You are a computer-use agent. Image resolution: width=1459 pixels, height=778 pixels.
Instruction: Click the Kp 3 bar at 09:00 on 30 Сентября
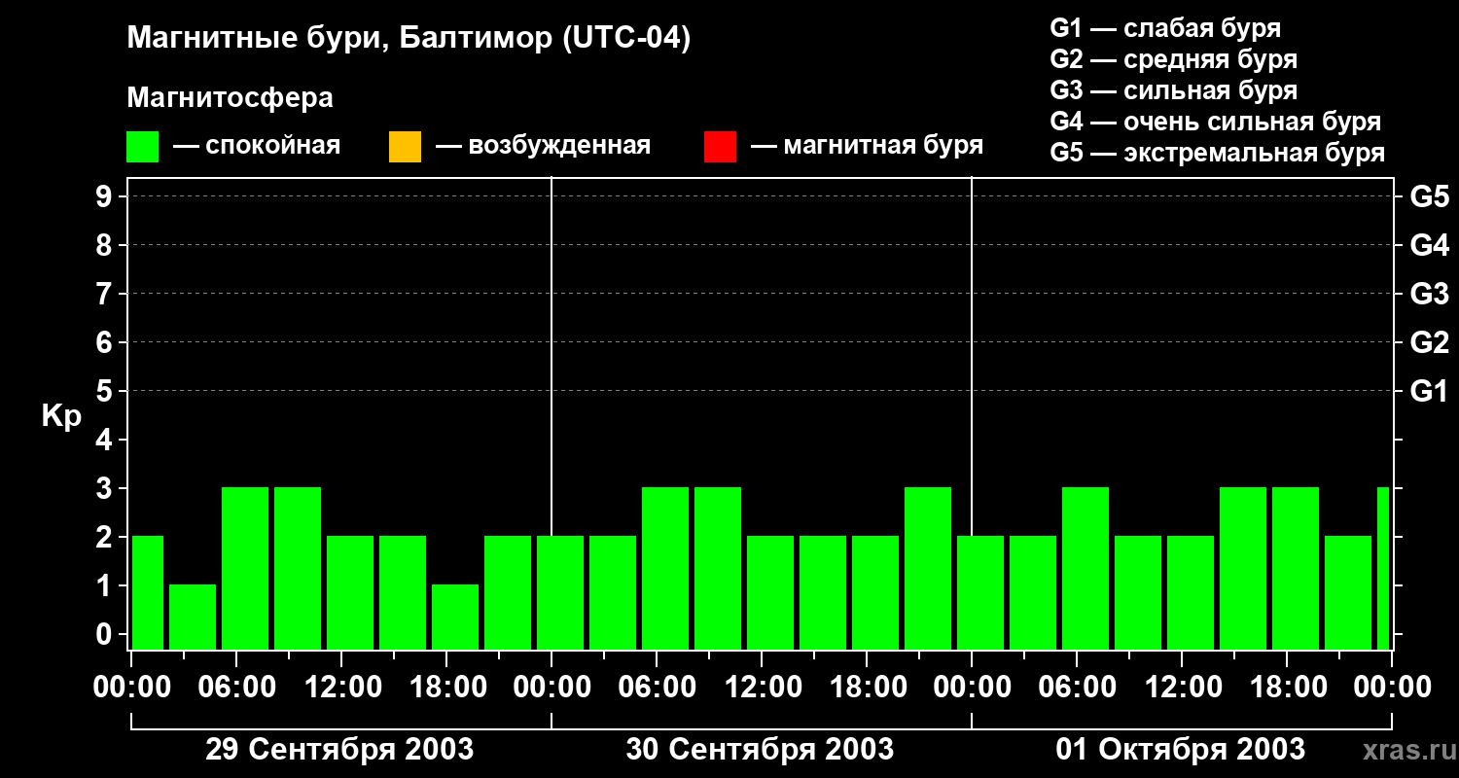[x=718, y=568]
